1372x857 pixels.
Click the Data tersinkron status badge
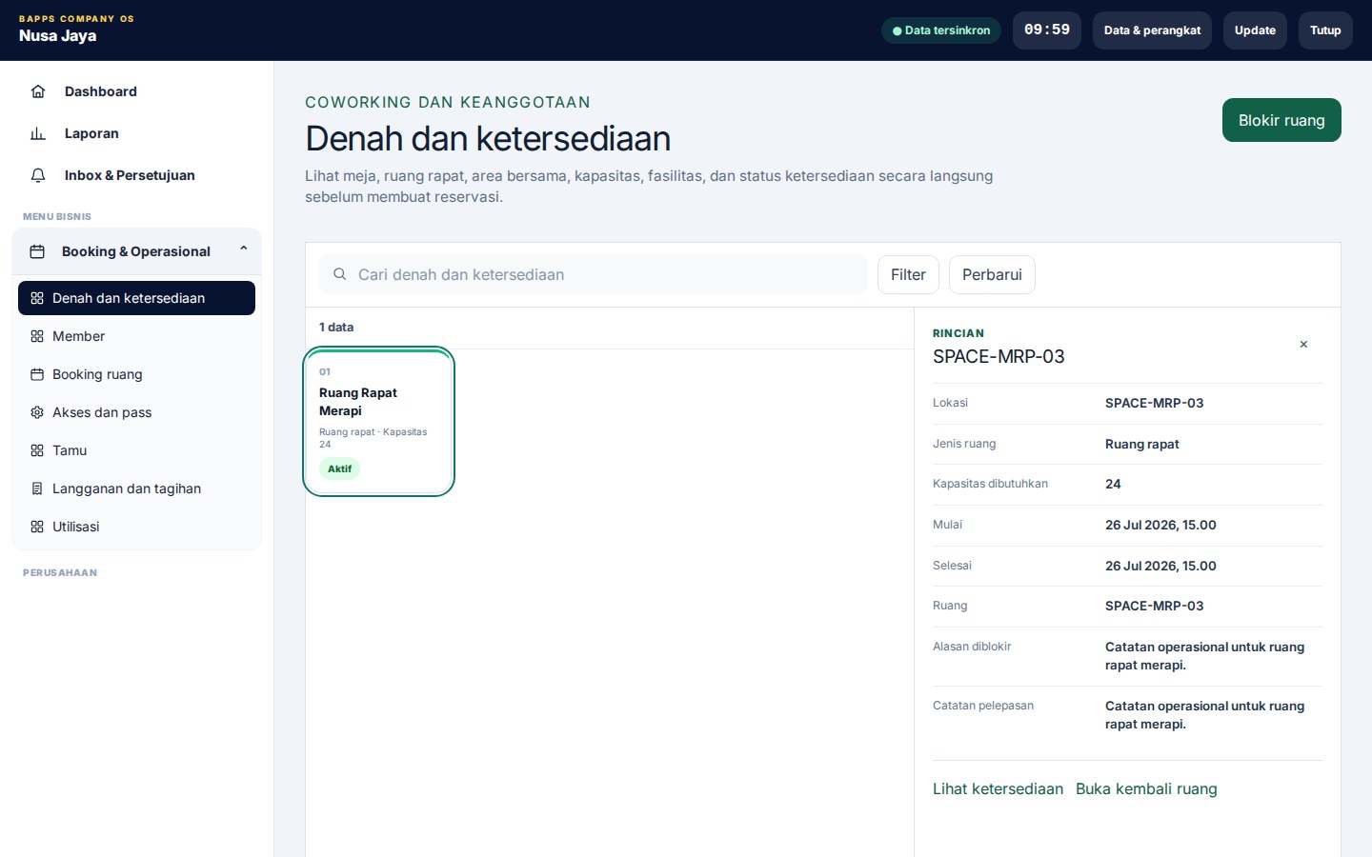(941, 30)
